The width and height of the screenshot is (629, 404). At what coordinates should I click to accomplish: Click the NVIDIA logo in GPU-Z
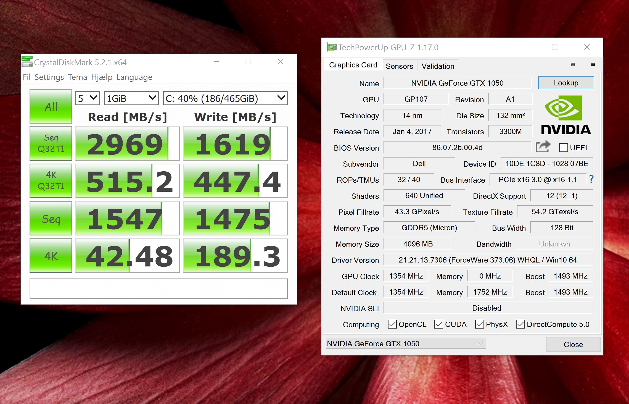(x=565, y=115)
